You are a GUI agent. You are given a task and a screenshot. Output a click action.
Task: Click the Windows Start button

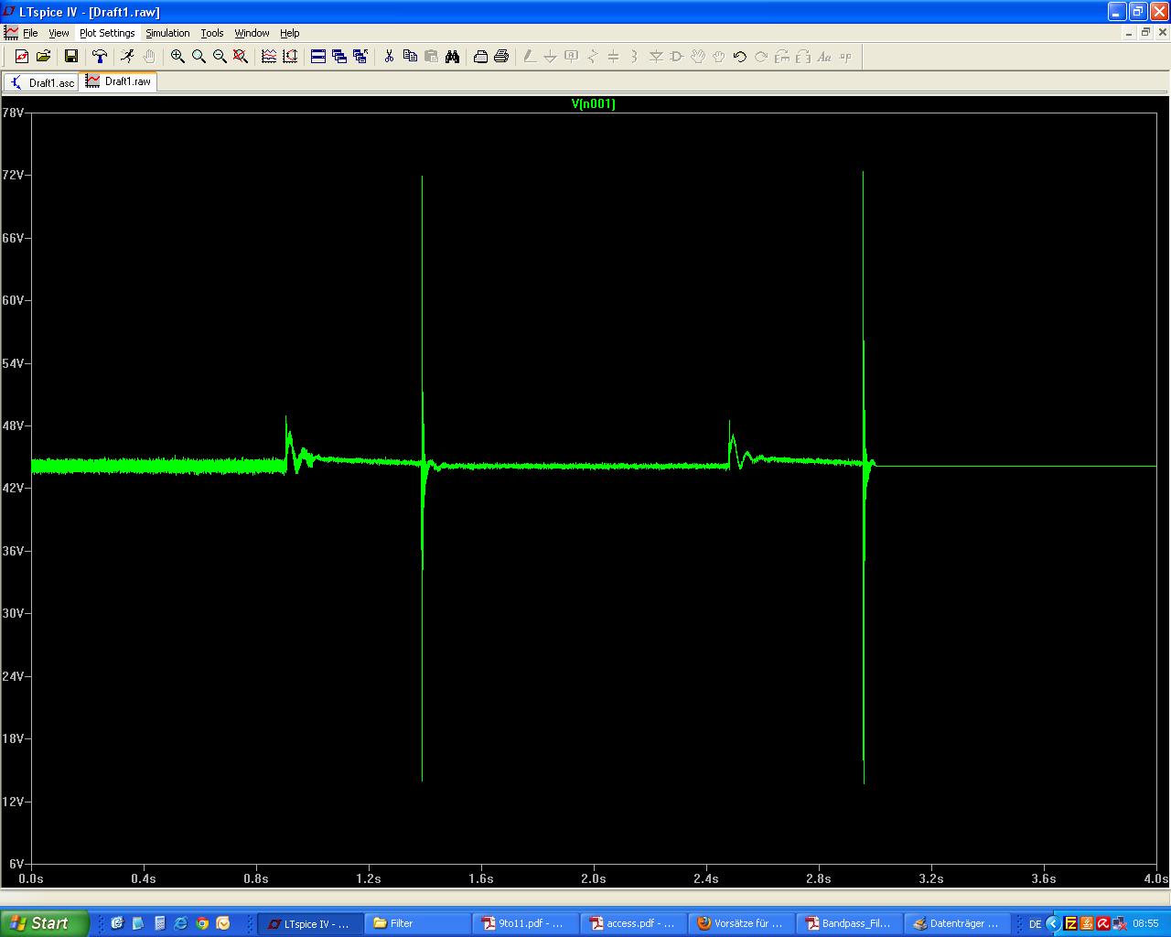click(44, 923)
